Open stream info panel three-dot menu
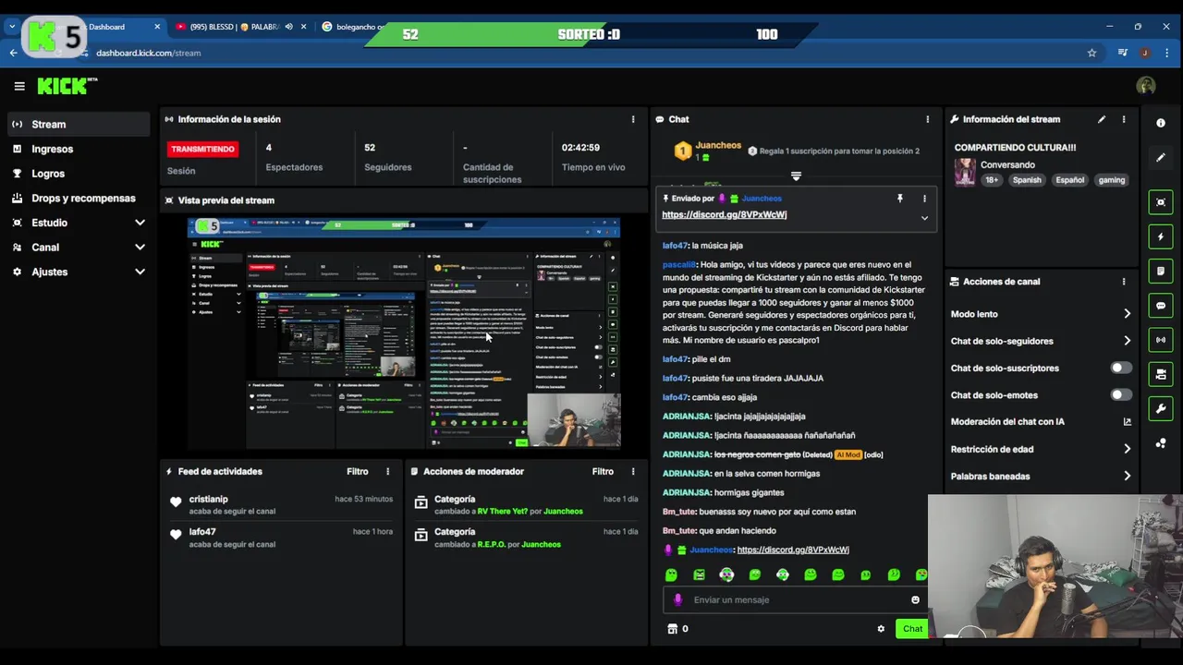1183x665 pixels. coord(1124,119)
